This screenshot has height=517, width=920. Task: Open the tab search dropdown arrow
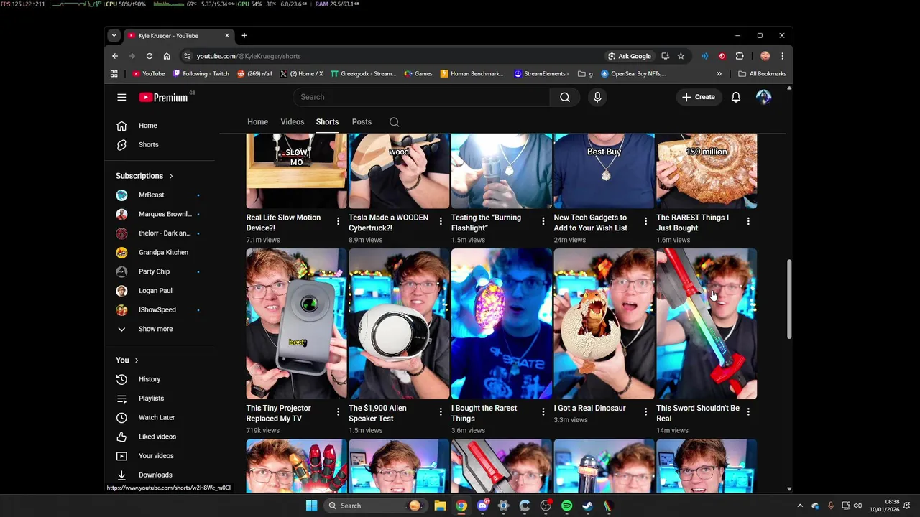(114, 35)
